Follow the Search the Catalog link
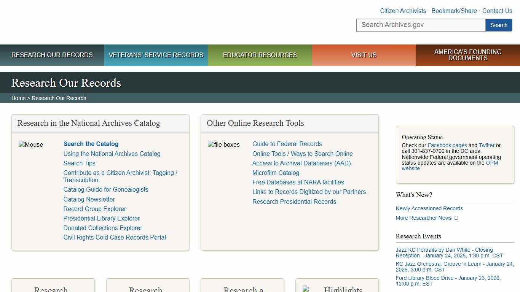The image size is (520, 292). click(x=91, y=144)
